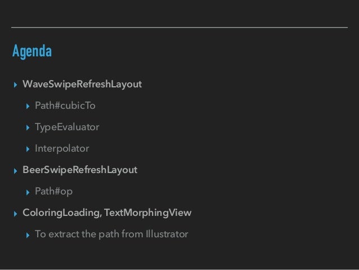Viewport: 359px width, 270px height.
Task: Click the arrow bullet beside WaveSwipeRefreshLayout
Action: pos(15,85)
